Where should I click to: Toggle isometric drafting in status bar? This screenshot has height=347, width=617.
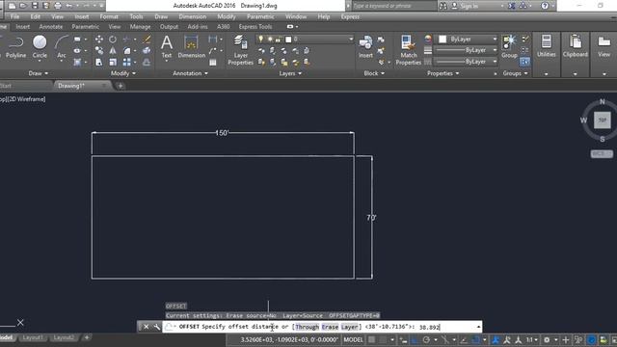[445, 339]
